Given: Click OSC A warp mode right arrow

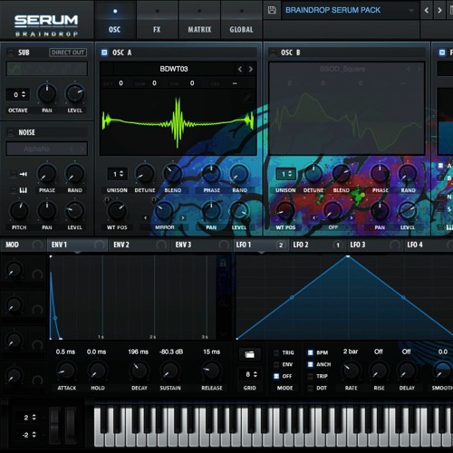Looking at the screenshot, I should [183, 217].
